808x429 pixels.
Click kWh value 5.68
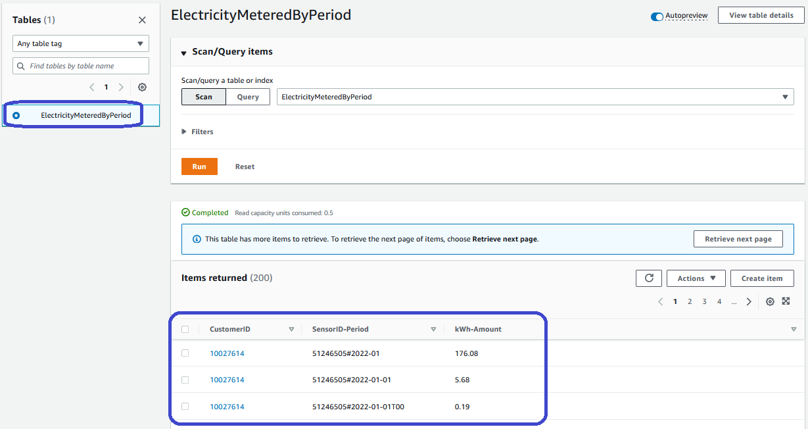pos(462,380)
